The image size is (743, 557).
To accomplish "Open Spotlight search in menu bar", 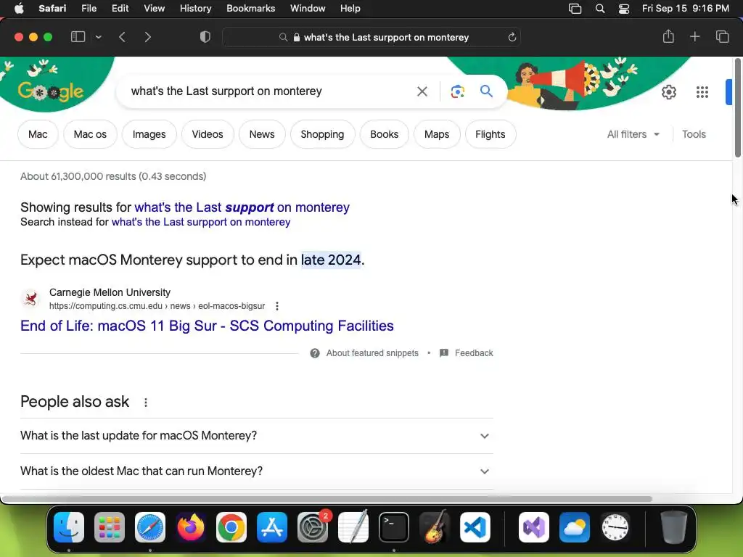I will pos(600,9).
